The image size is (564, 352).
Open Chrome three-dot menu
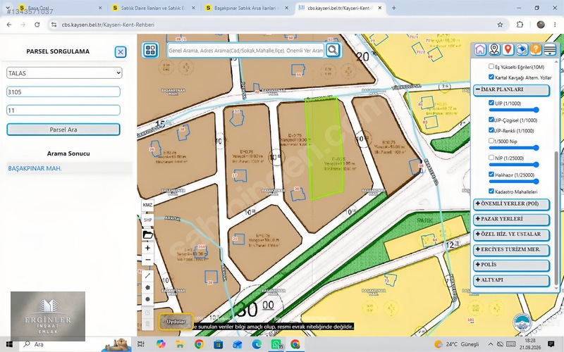pyautogui.click(x=555, y=25)
